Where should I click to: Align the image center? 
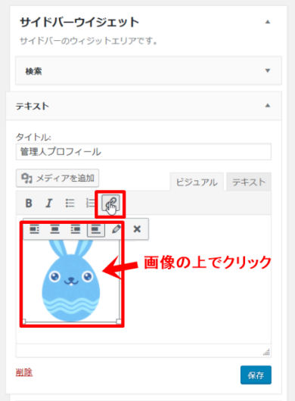(x=54, y=229)
